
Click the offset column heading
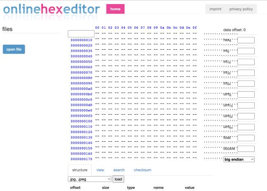(75, 188)
